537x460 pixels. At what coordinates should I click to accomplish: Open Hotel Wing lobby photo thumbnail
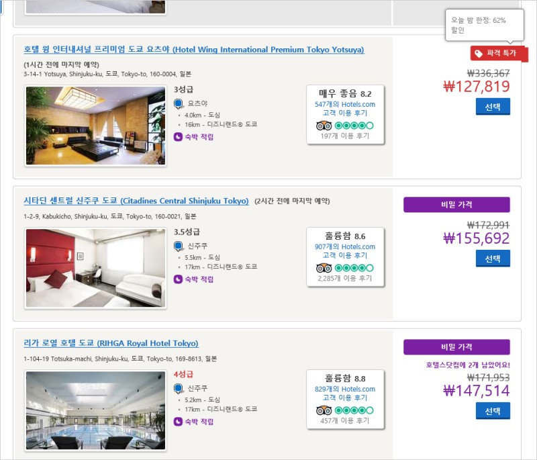[95, 126]
